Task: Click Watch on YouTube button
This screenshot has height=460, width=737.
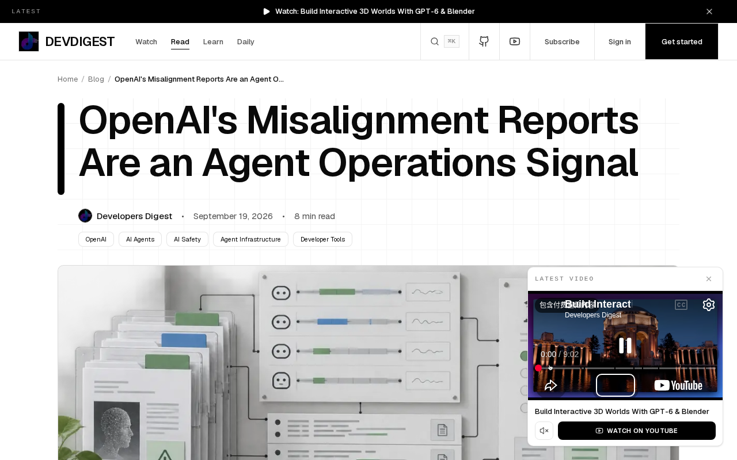Action: [637, 431]
